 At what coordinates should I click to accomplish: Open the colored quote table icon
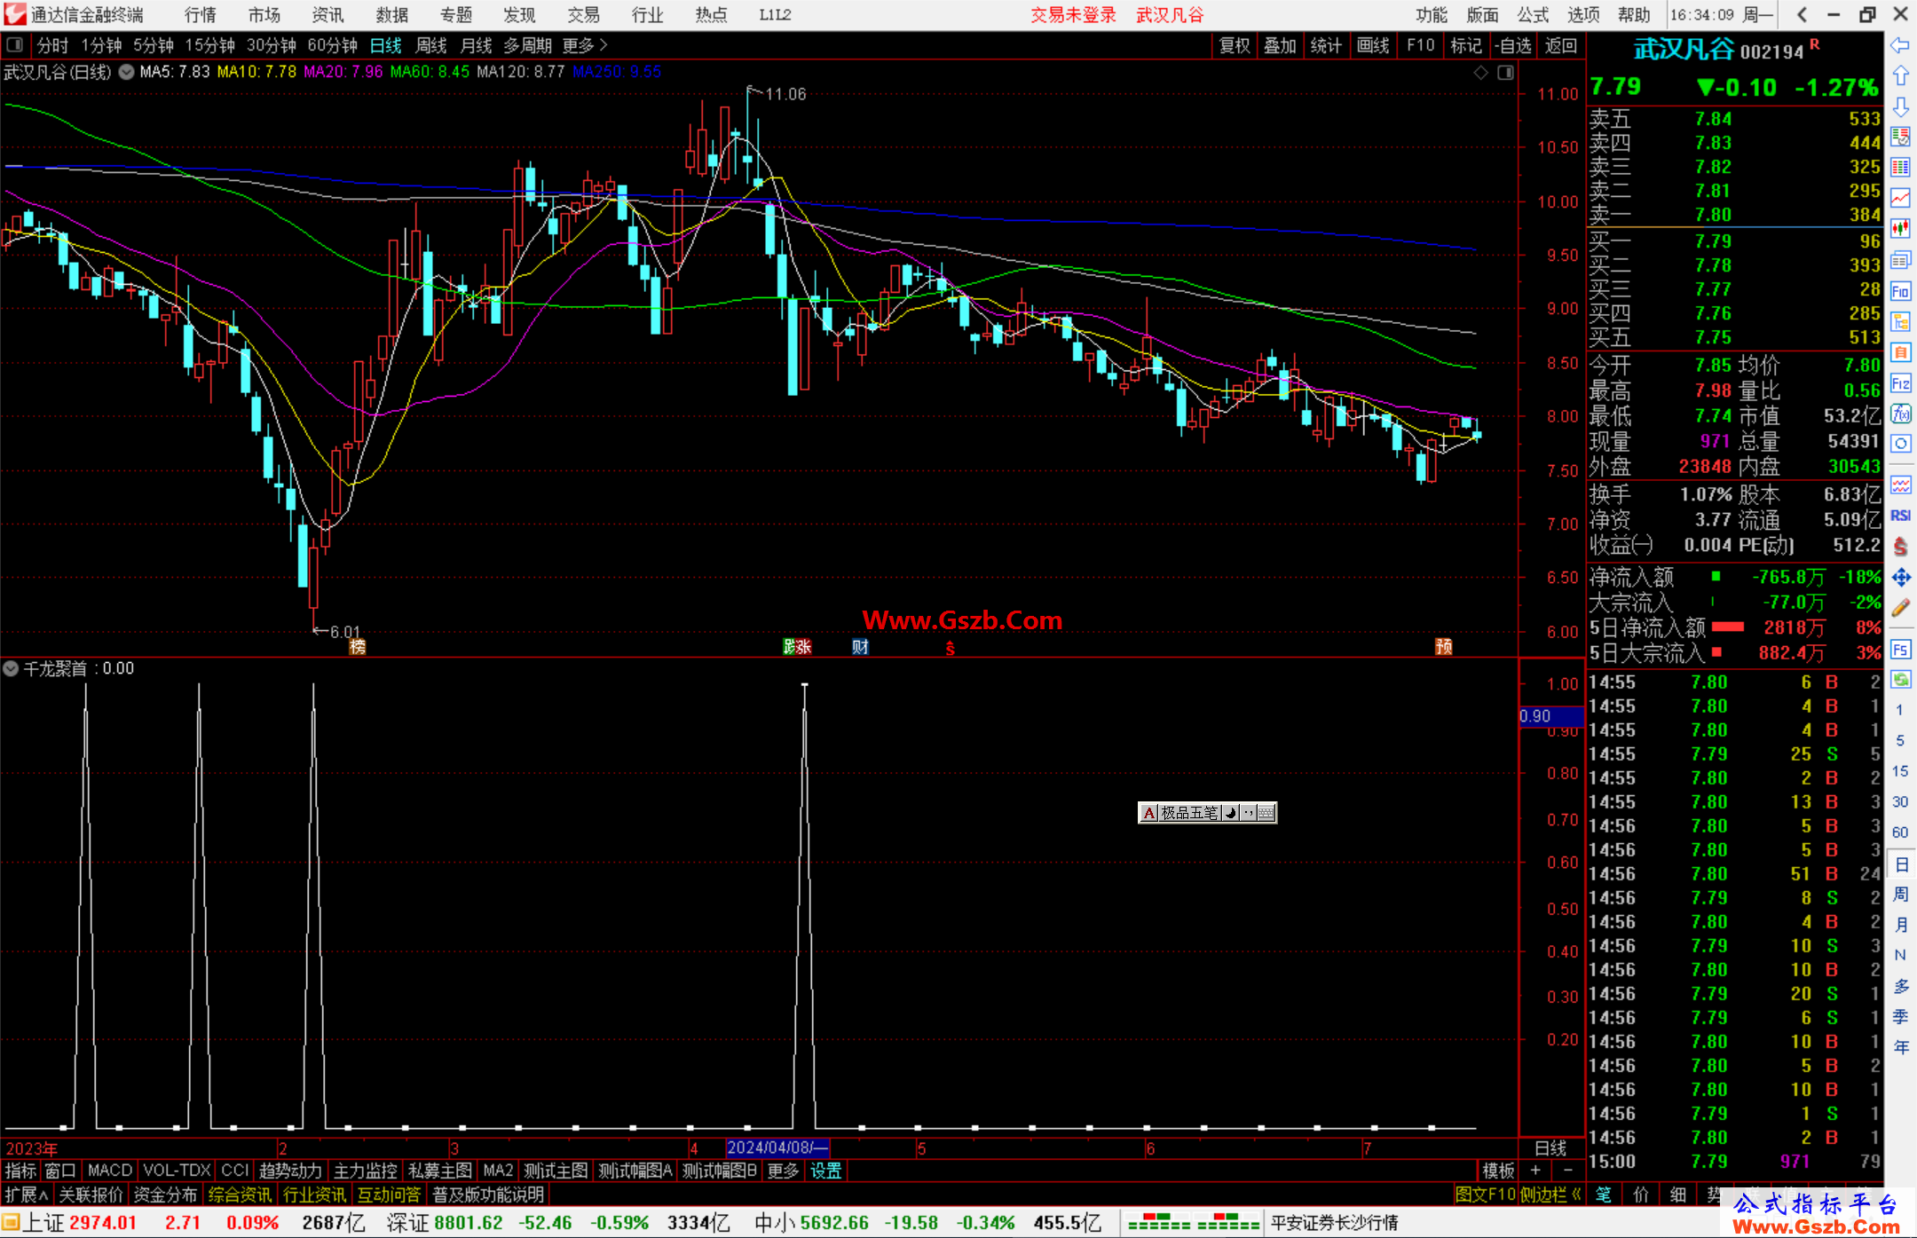1900,168
